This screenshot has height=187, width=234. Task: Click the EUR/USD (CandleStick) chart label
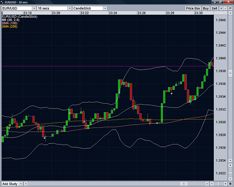coord(19,17)
